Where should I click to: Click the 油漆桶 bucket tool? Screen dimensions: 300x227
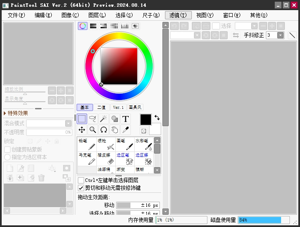[x=106, y=170]
